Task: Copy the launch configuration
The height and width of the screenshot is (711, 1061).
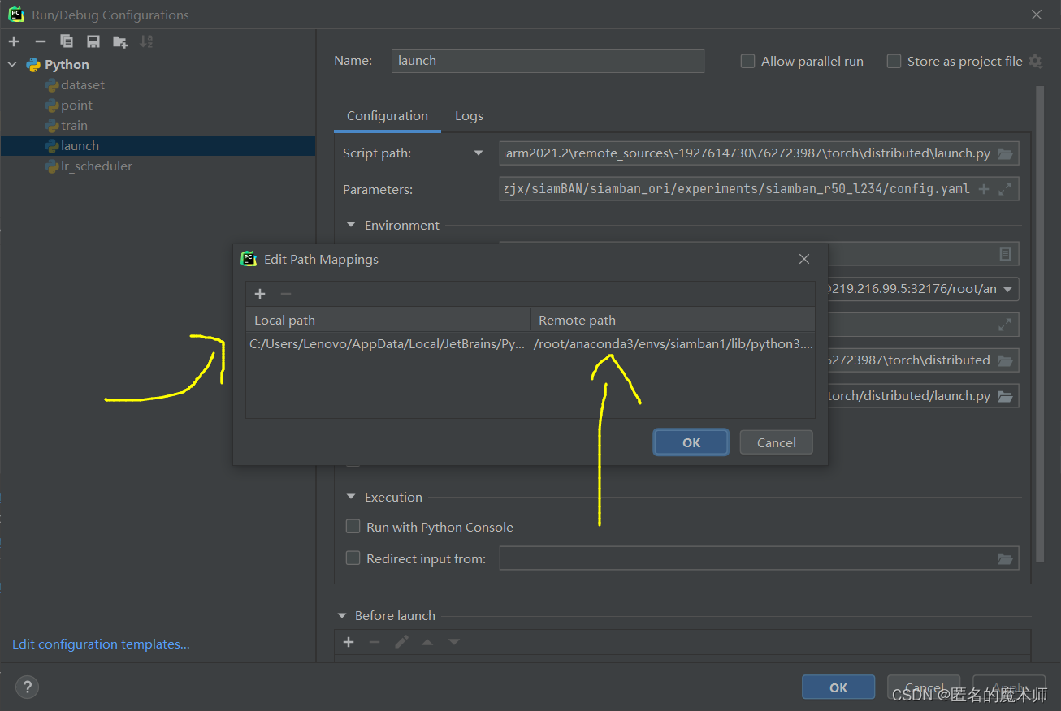Action: (x=66, y=41)
